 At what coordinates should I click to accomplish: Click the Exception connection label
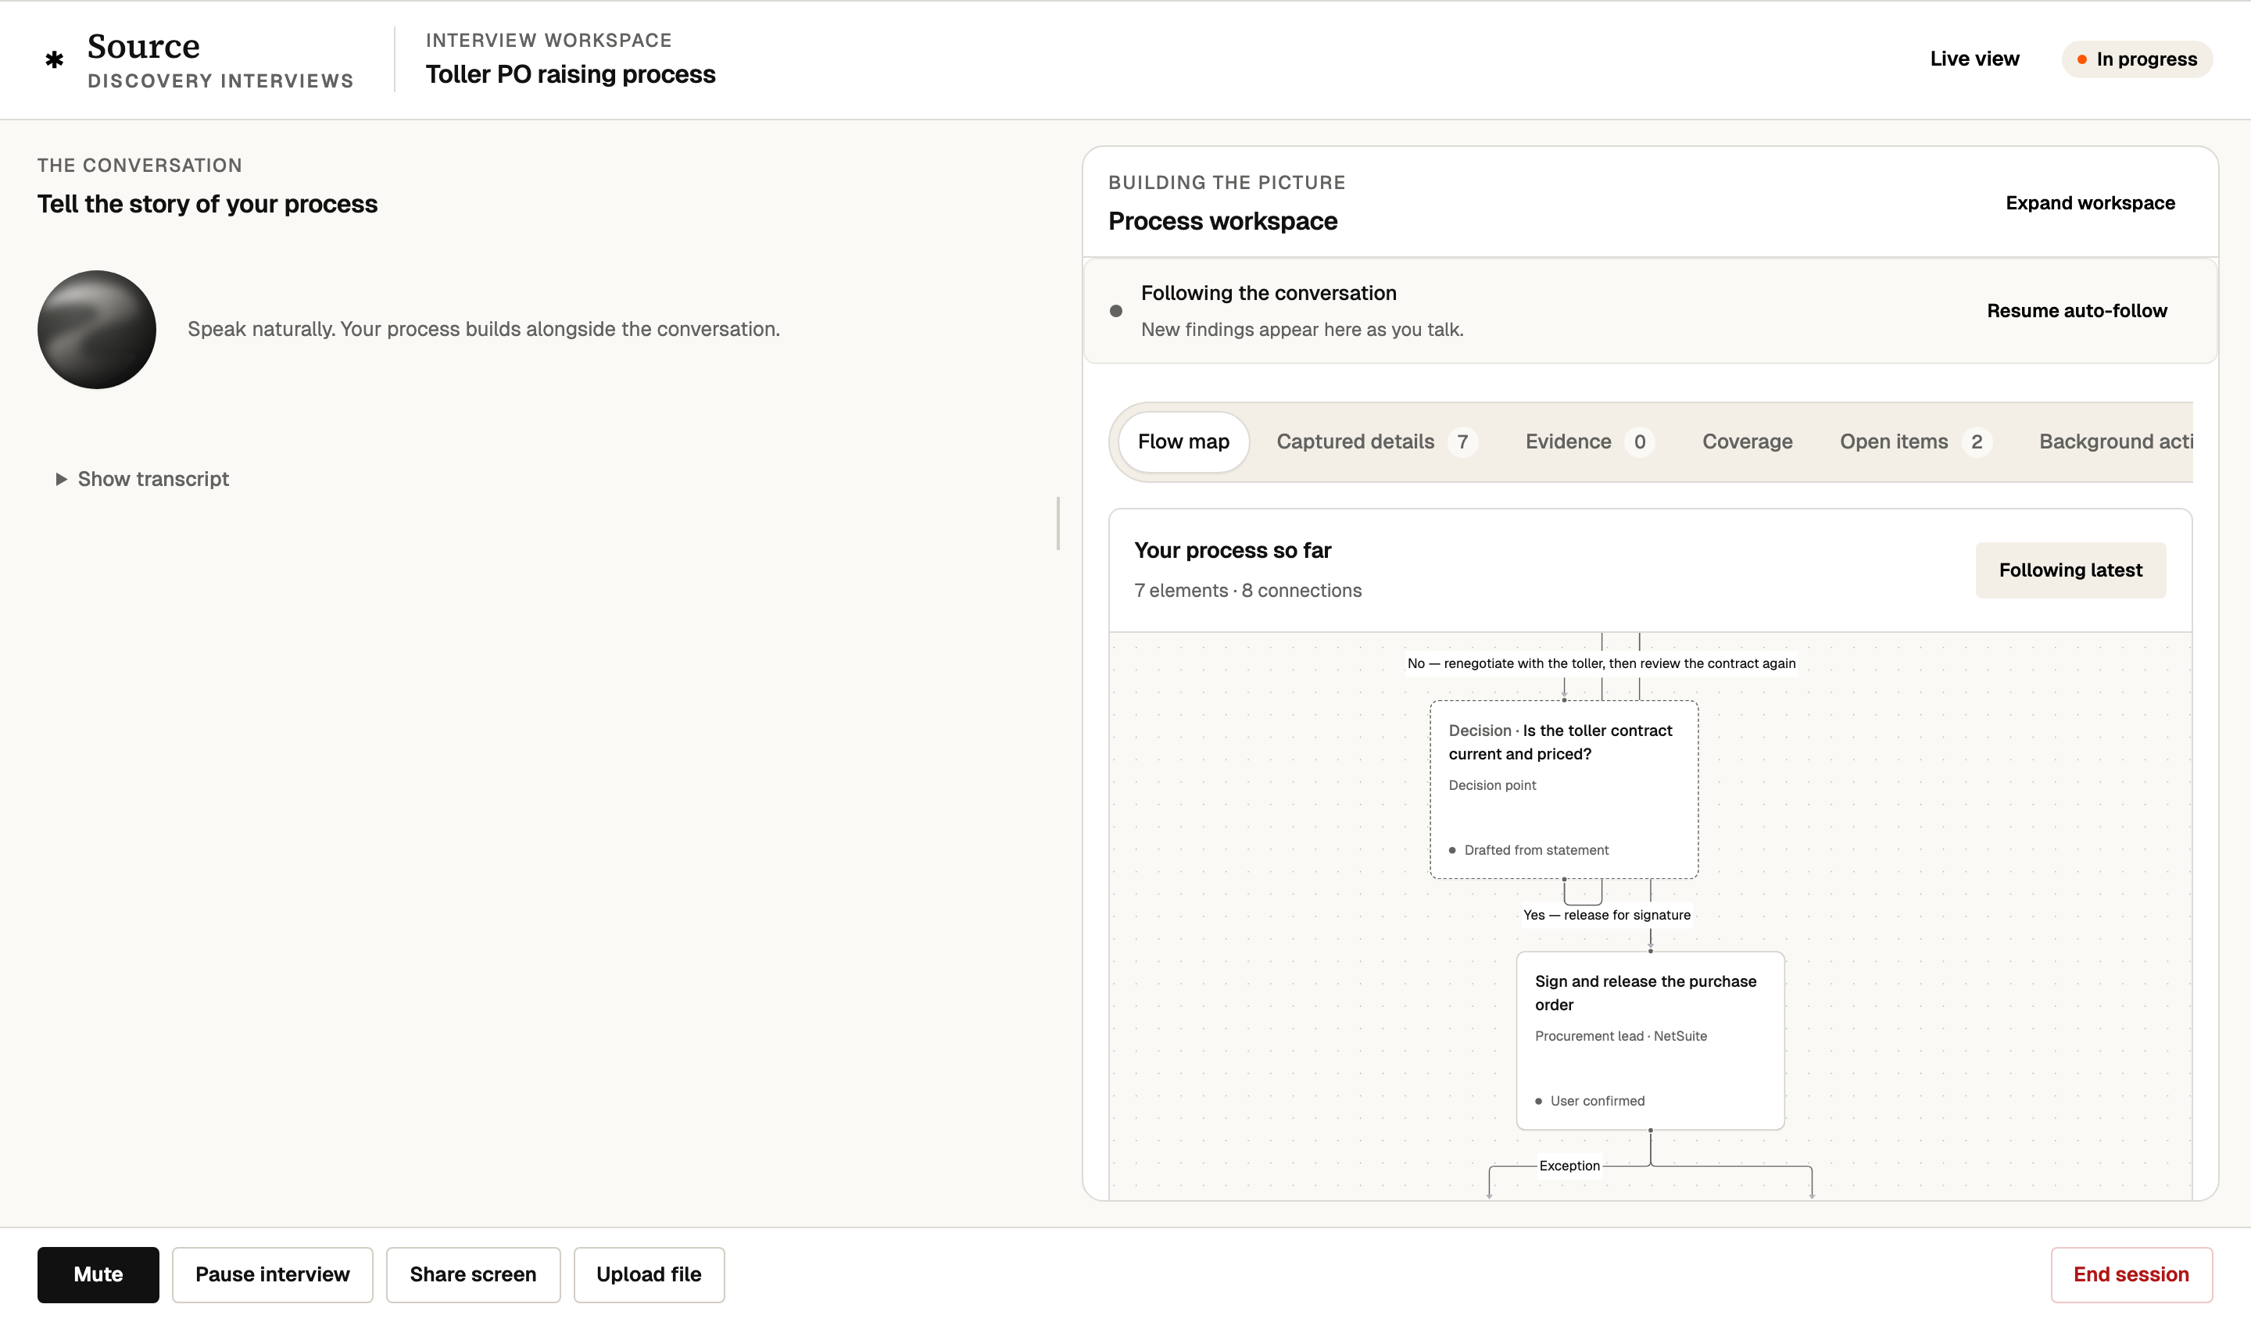[1569, 1166]
